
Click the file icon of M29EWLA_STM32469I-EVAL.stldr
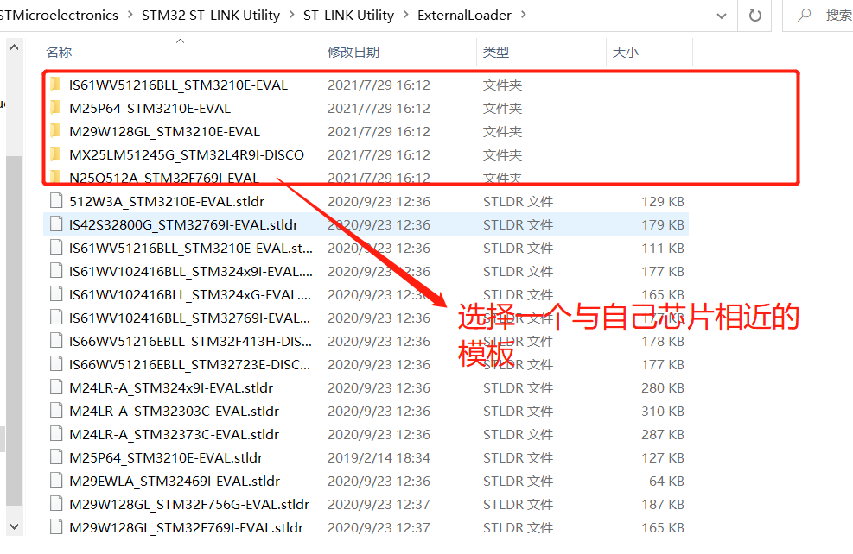55,481
